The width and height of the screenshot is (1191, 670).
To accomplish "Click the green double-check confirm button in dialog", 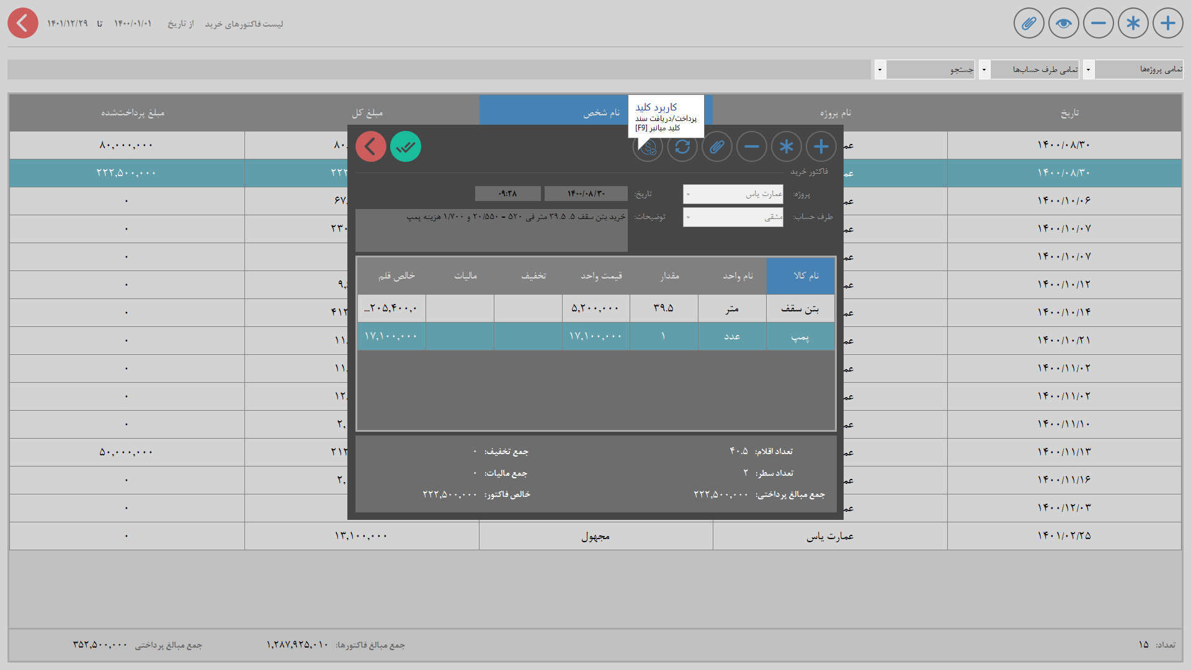I will click(x=406, y=147).
